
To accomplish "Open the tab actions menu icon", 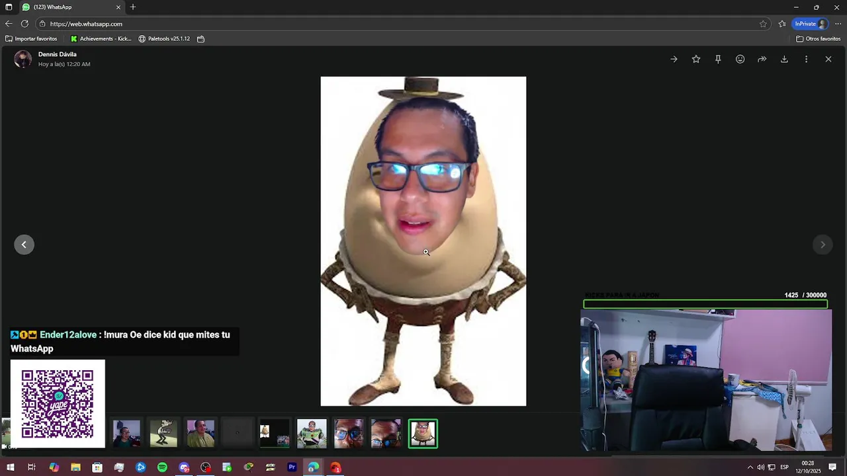I will pyautogui.click(x=9, y=7).
